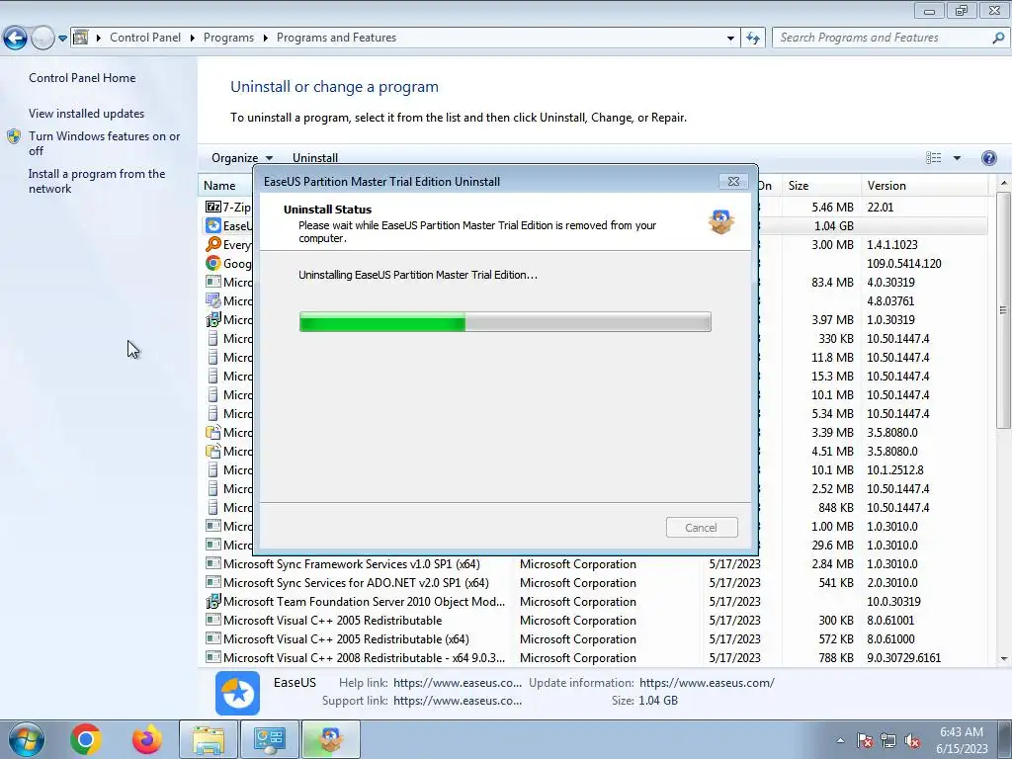Image resolution: width=1012 pixels, height=759 pixels.
Task: Click the Visual C++ 2005 Redistributable row icon
Action: click(213, 621)
